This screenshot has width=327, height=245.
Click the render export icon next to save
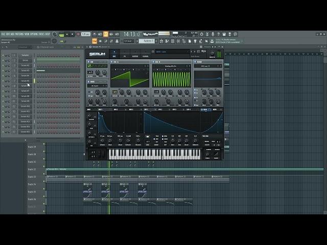pyautogui.click(x=229, y=34)
